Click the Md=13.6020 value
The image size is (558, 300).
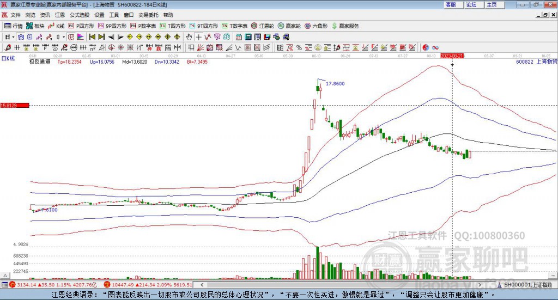[x=135, y=62]
